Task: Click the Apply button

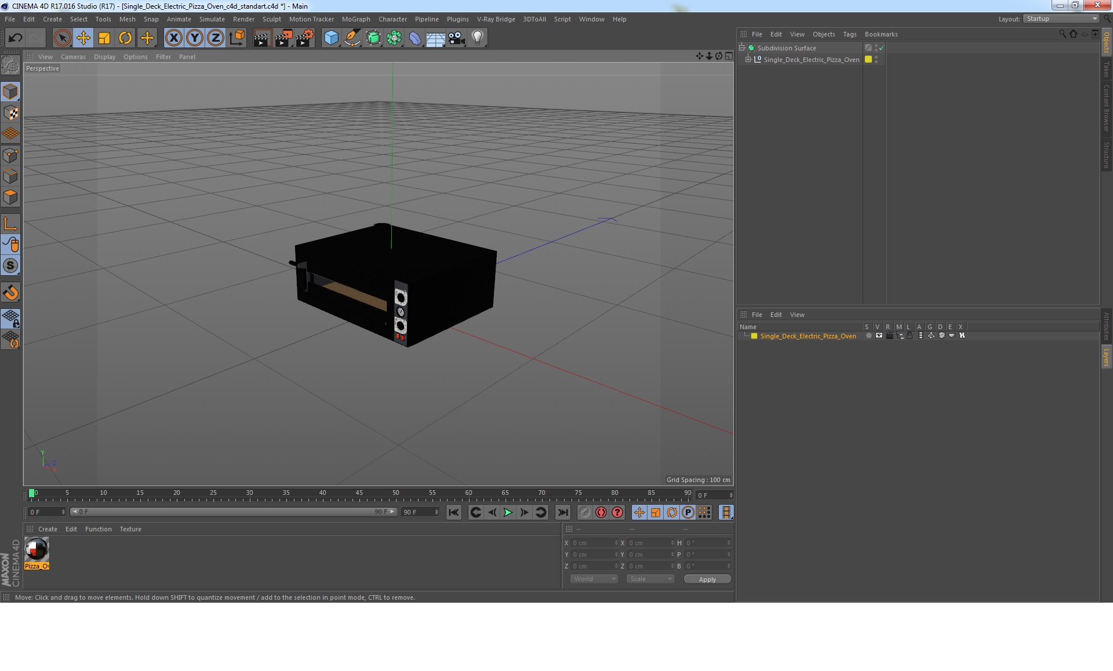Action: click(x=707, y=579)
